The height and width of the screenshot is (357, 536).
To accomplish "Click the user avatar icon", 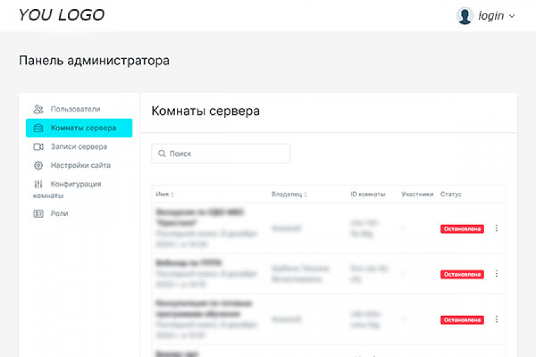I will point(465,16).
